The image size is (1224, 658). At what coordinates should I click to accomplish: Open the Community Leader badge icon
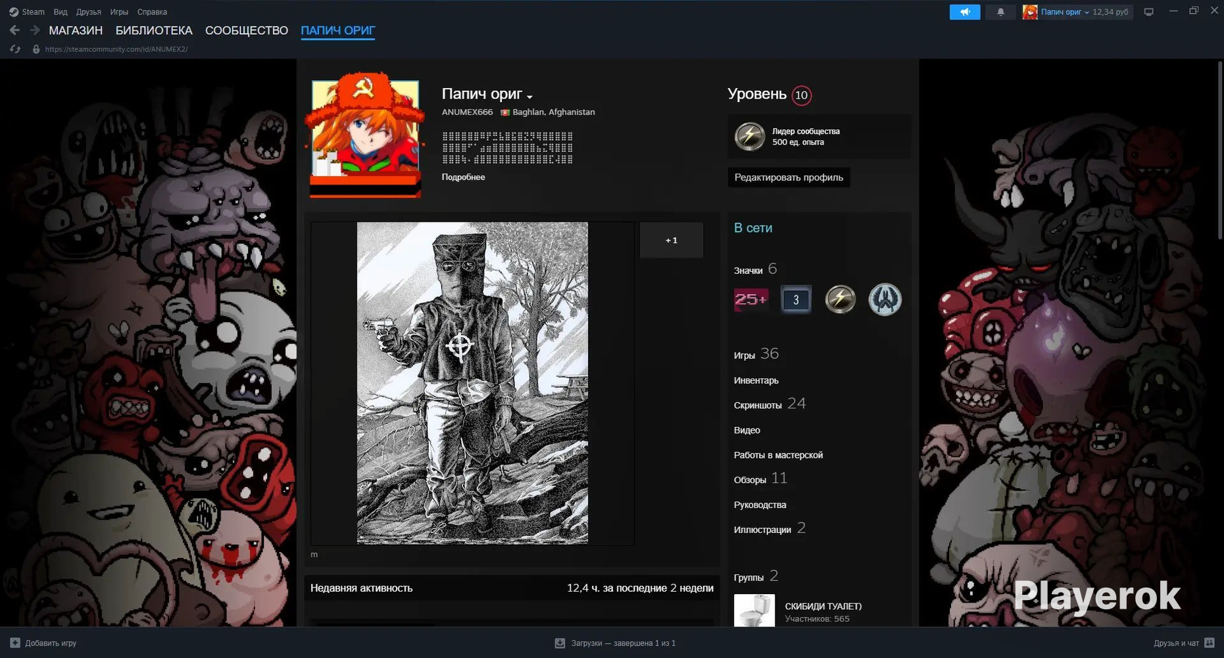pyautogui.click(x=750, y=136)
